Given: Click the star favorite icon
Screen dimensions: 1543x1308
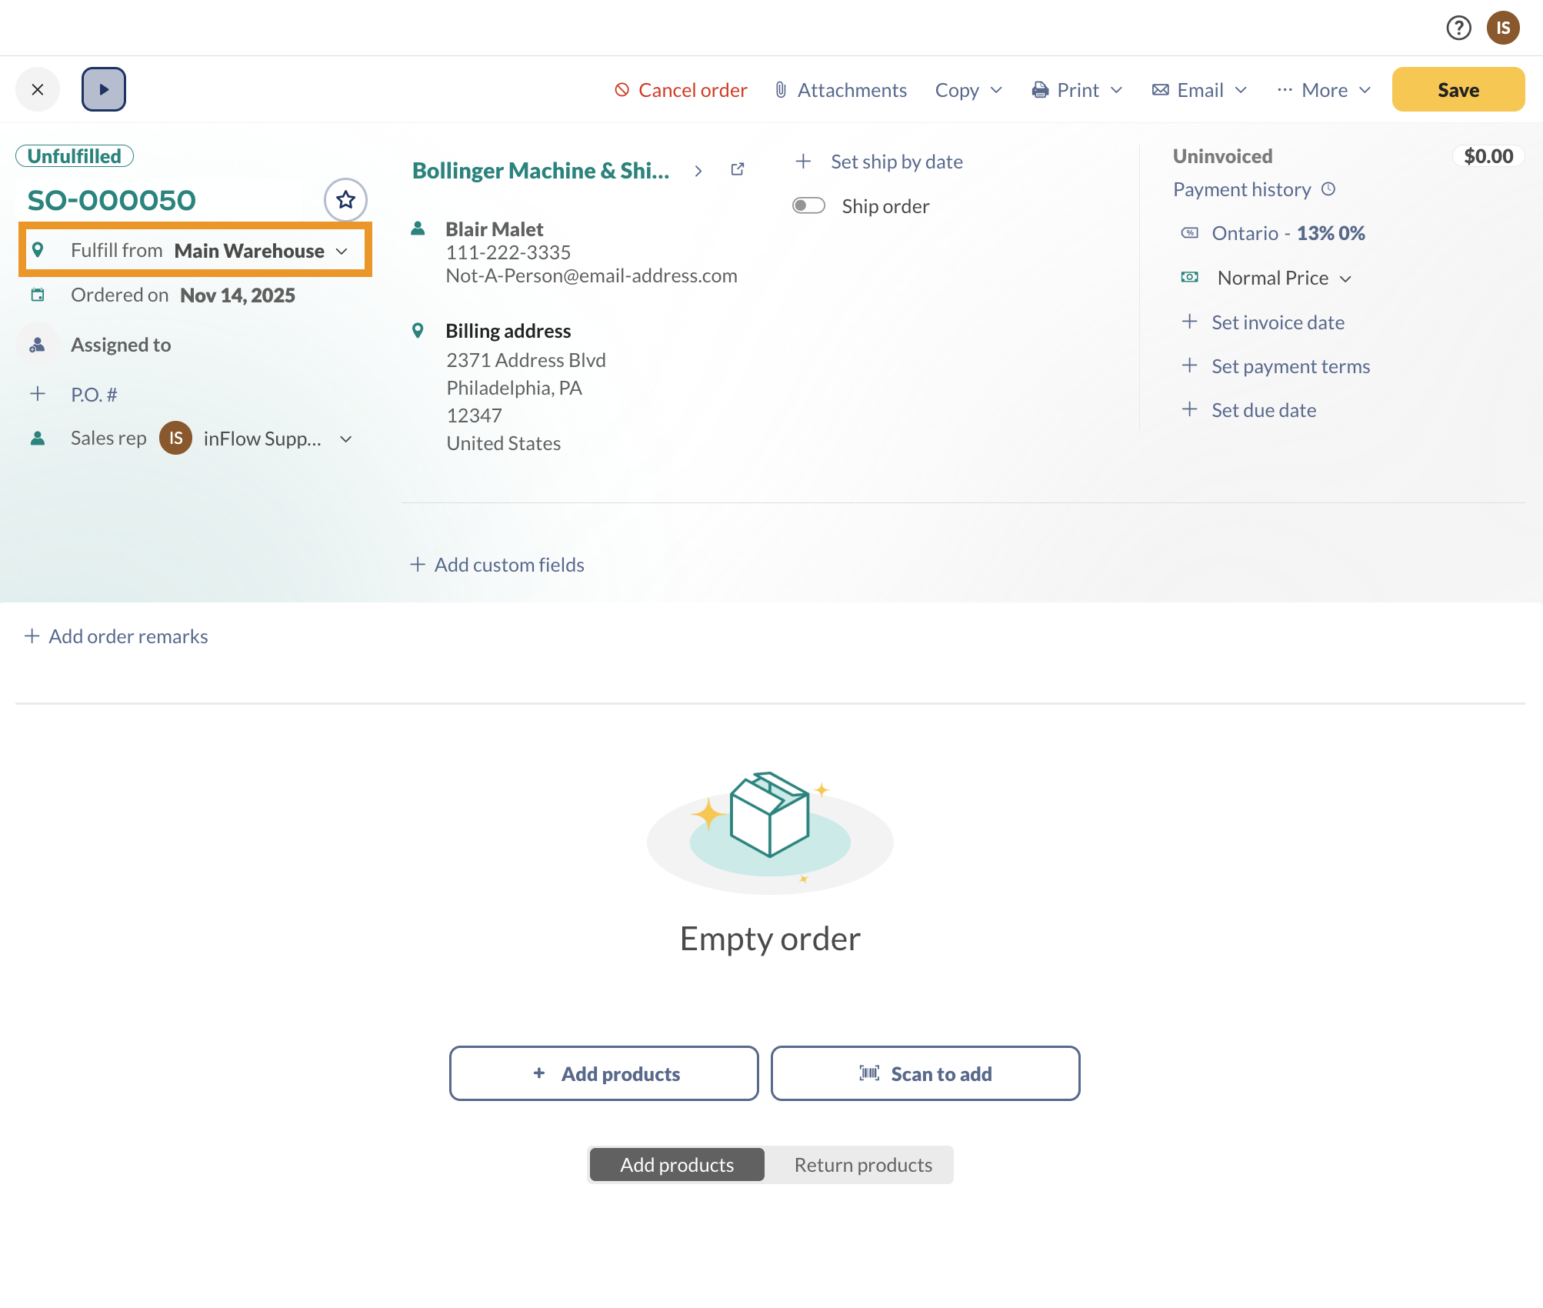Looking at the screenshot, I should coord(345,200).
